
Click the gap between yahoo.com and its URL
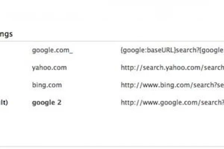pos(93,67)
